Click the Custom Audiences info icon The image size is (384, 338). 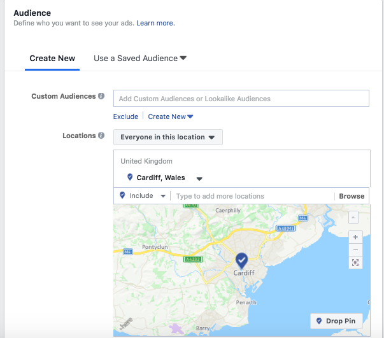point(101,96)
